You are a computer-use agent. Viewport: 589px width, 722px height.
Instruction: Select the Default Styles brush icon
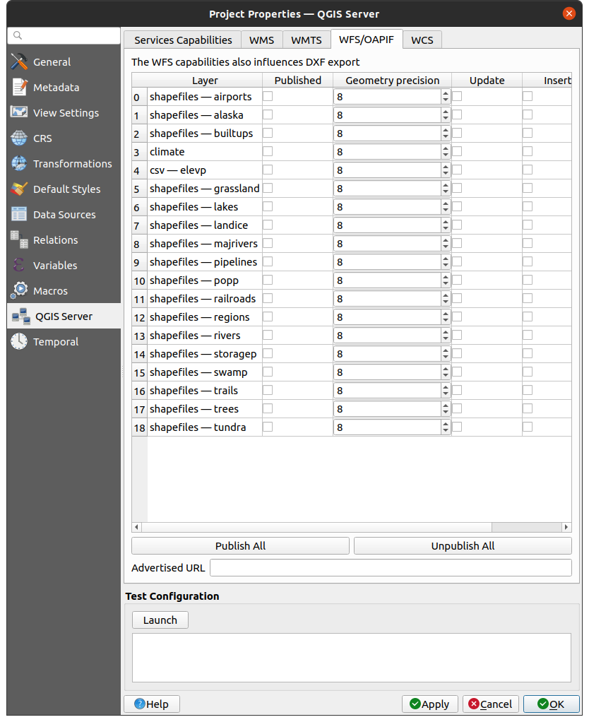pos(20,189)
